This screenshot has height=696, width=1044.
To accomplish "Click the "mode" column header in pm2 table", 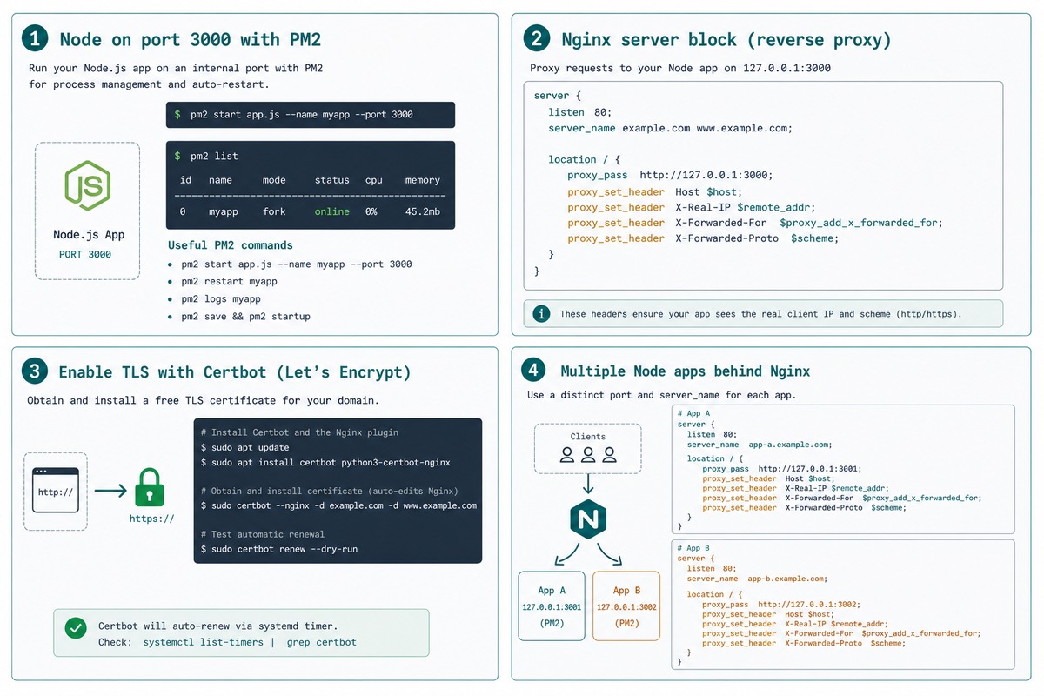I will point(274,180).
